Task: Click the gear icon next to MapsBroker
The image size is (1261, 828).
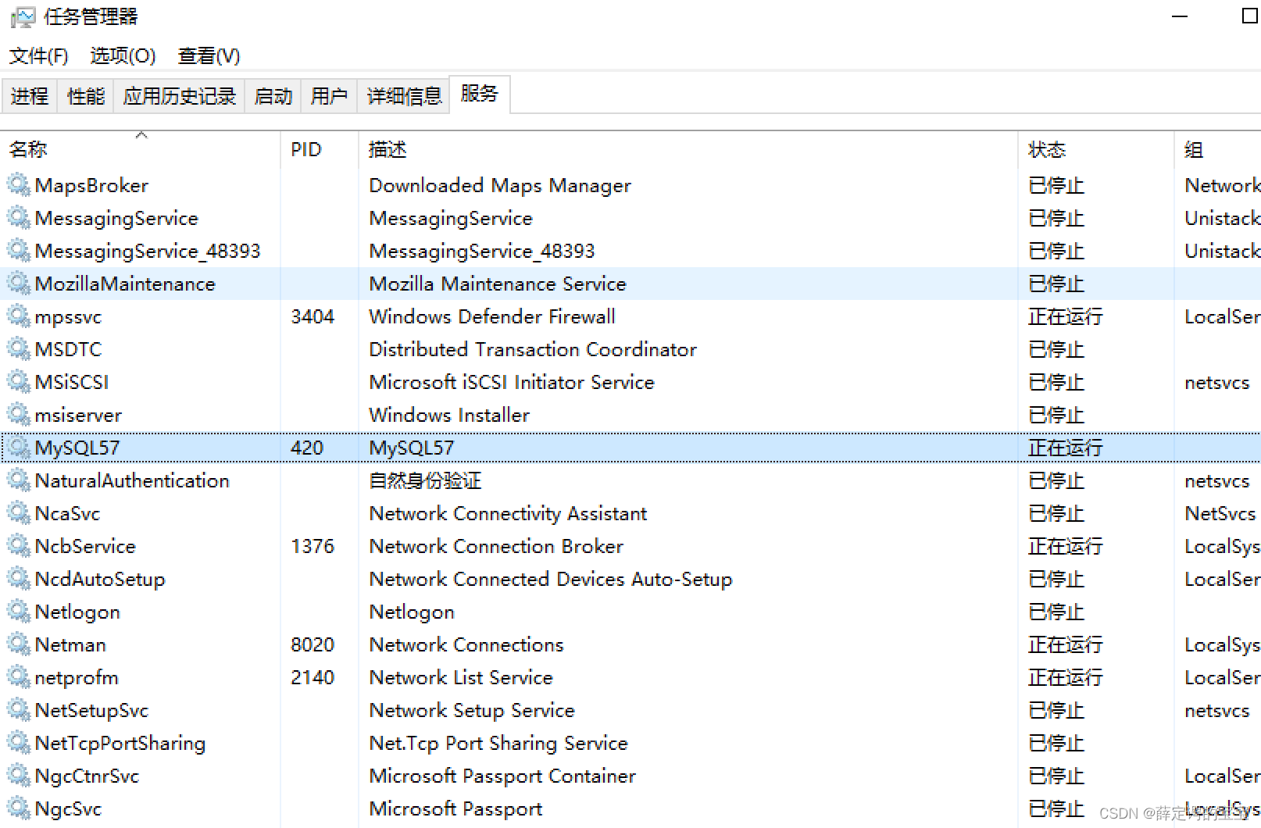Action: point(18,185)
